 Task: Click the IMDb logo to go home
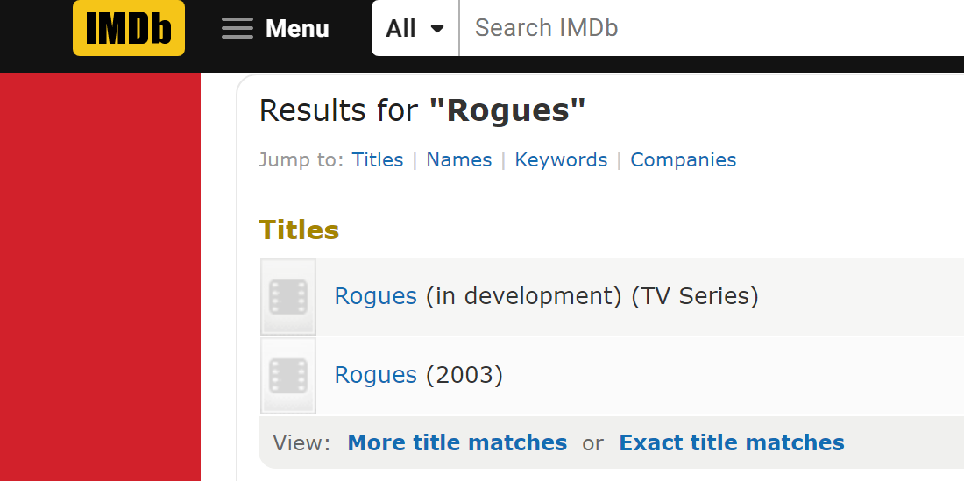pyautogui.click(x=129, y=28)
